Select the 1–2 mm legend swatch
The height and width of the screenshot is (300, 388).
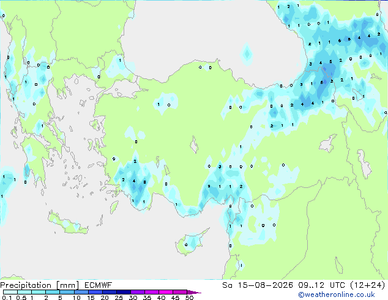[39, 292]
